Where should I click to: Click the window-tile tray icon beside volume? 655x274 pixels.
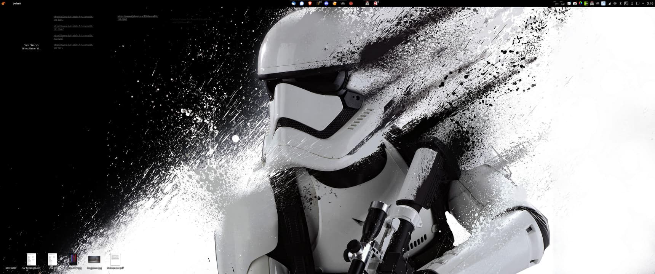(x=609, y=3)
